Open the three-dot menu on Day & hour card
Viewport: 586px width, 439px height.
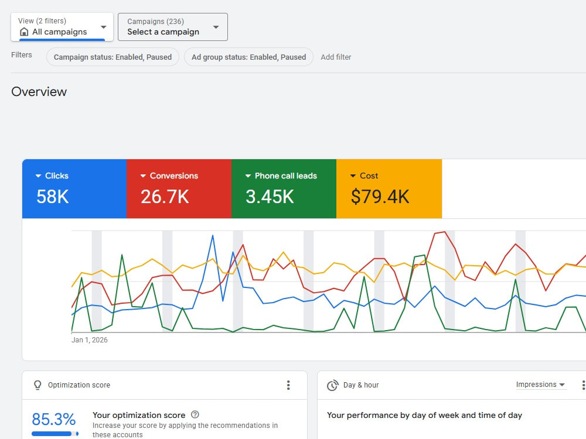583,385
